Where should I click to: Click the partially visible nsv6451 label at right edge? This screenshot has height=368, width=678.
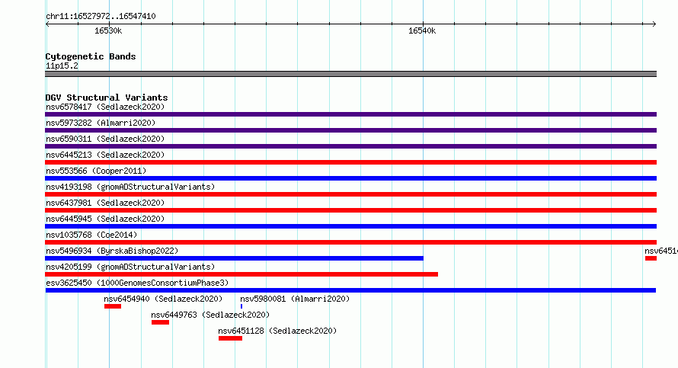click(x=661, y=251)
